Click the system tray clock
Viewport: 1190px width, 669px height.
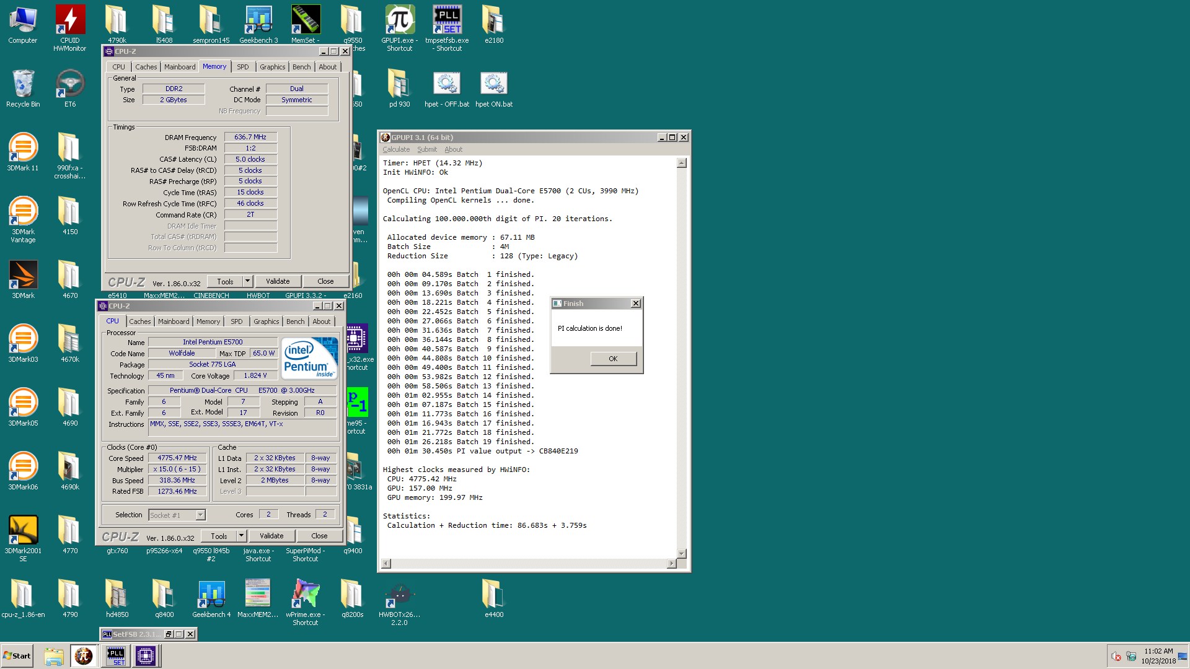(1158, 656)
